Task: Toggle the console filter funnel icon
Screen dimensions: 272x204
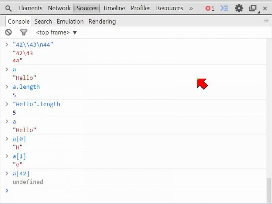Action: 23,32
